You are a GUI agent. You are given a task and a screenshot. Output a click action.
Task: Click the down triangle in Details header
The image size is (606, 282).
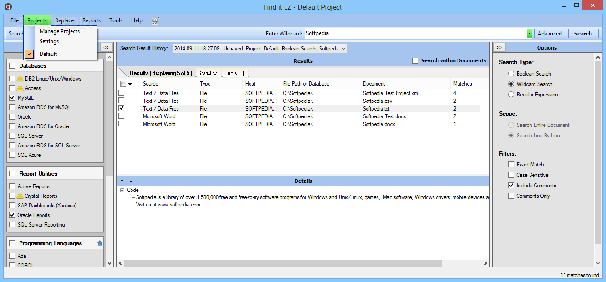click(x=131, y=181)
